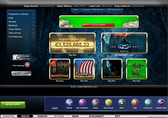Launch the small Dark Knight game thumbnail
Viewport: 168px width, 118px height.
pos(112,69)
